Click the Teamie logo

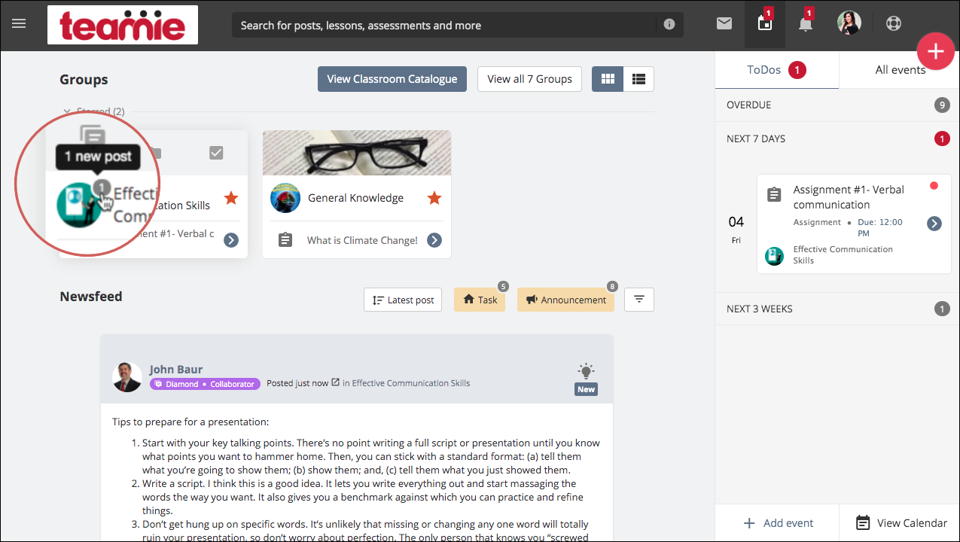[123, 25]
